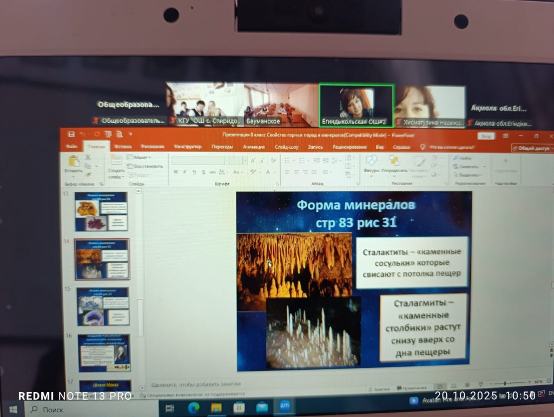The height and width of the screenshot is (417, 554).
Task: Switch to the Вставка (Insert) tab
Action: (123, 146)
